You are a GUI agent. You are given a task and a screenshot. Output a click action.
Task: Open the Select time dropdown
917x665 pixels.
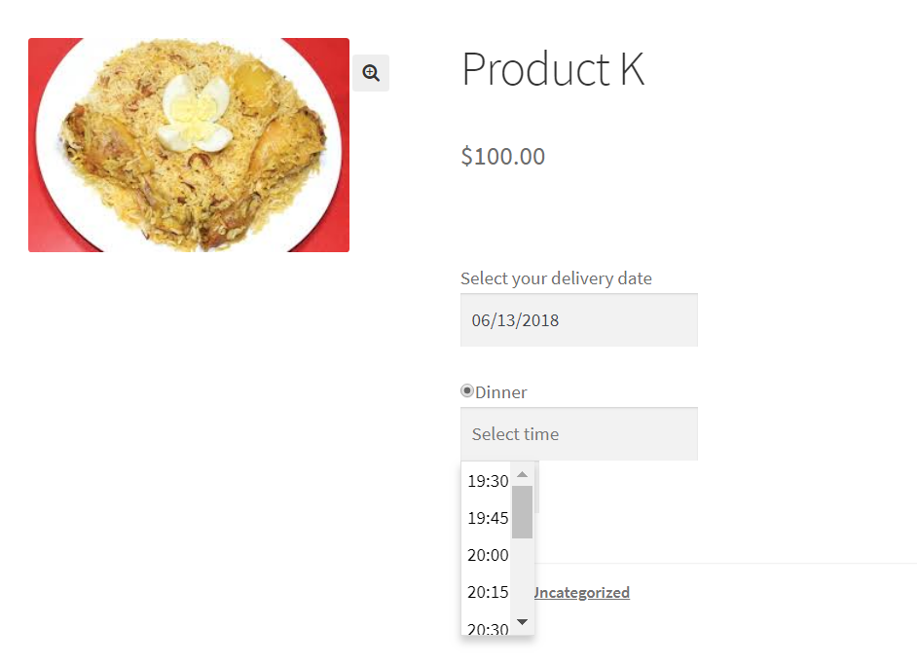coord(579,434)
